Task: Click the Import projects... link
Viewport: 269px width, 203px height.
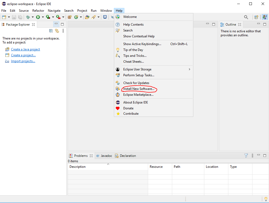Action: pyautogui.click(x=23, y=61)
